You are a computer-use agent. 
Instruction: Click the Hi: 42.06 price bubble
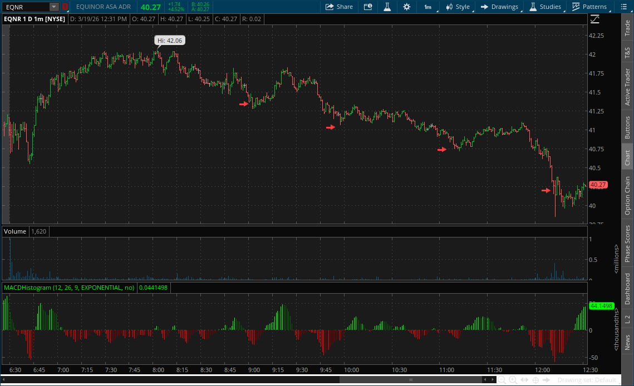coord(170,41)
